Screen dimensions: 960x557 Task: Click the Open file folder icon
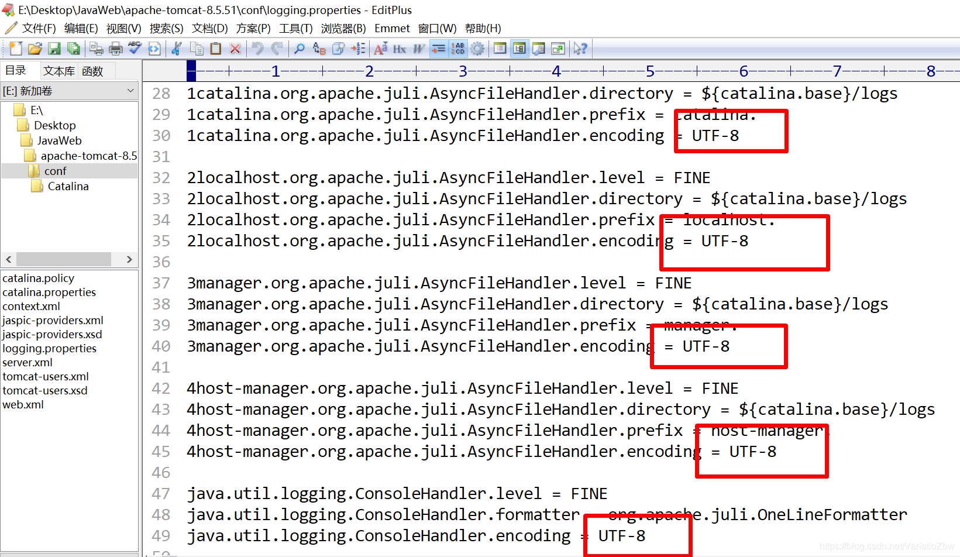point(35,49)
